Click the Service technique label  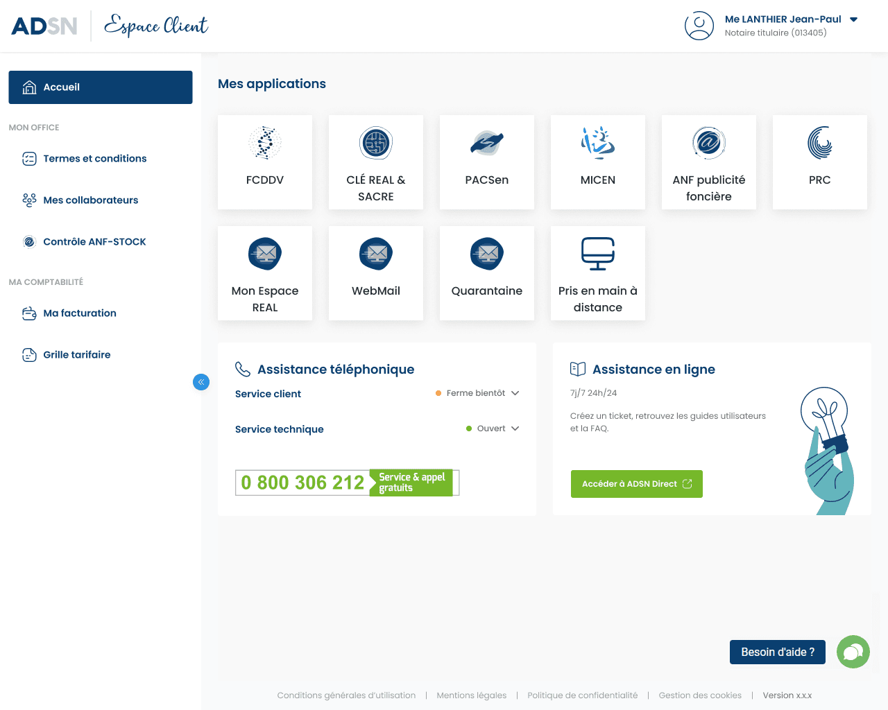tap(280, 429)
